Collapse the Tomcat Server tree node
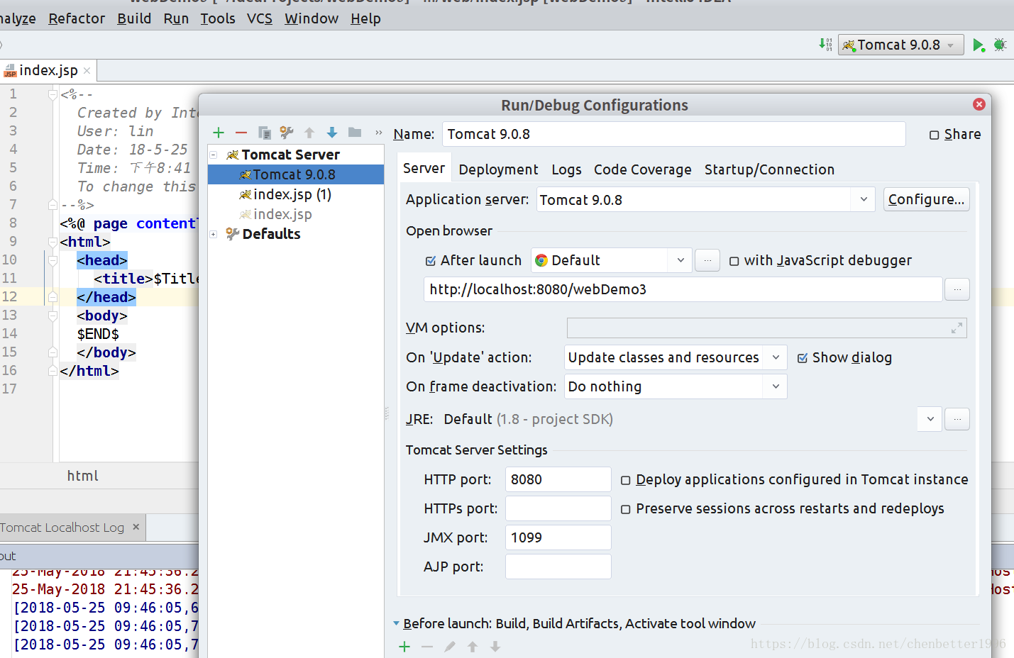Image resolution: width=1014 pixels, height=658 pixels. tap(213, 155)
